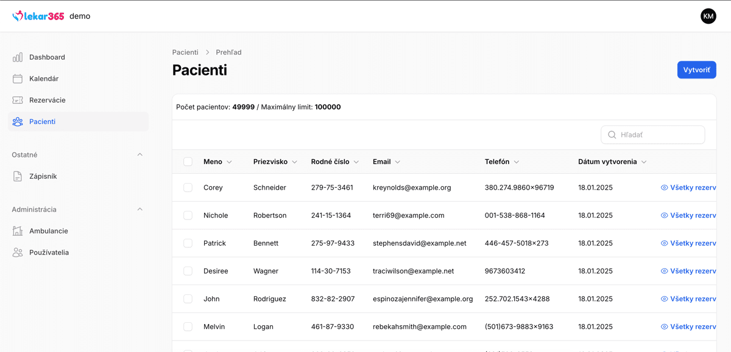This screenshot has height=352, width=731.
Task: Click the Kalendár calendar icon
Action: tap(18, 79)
